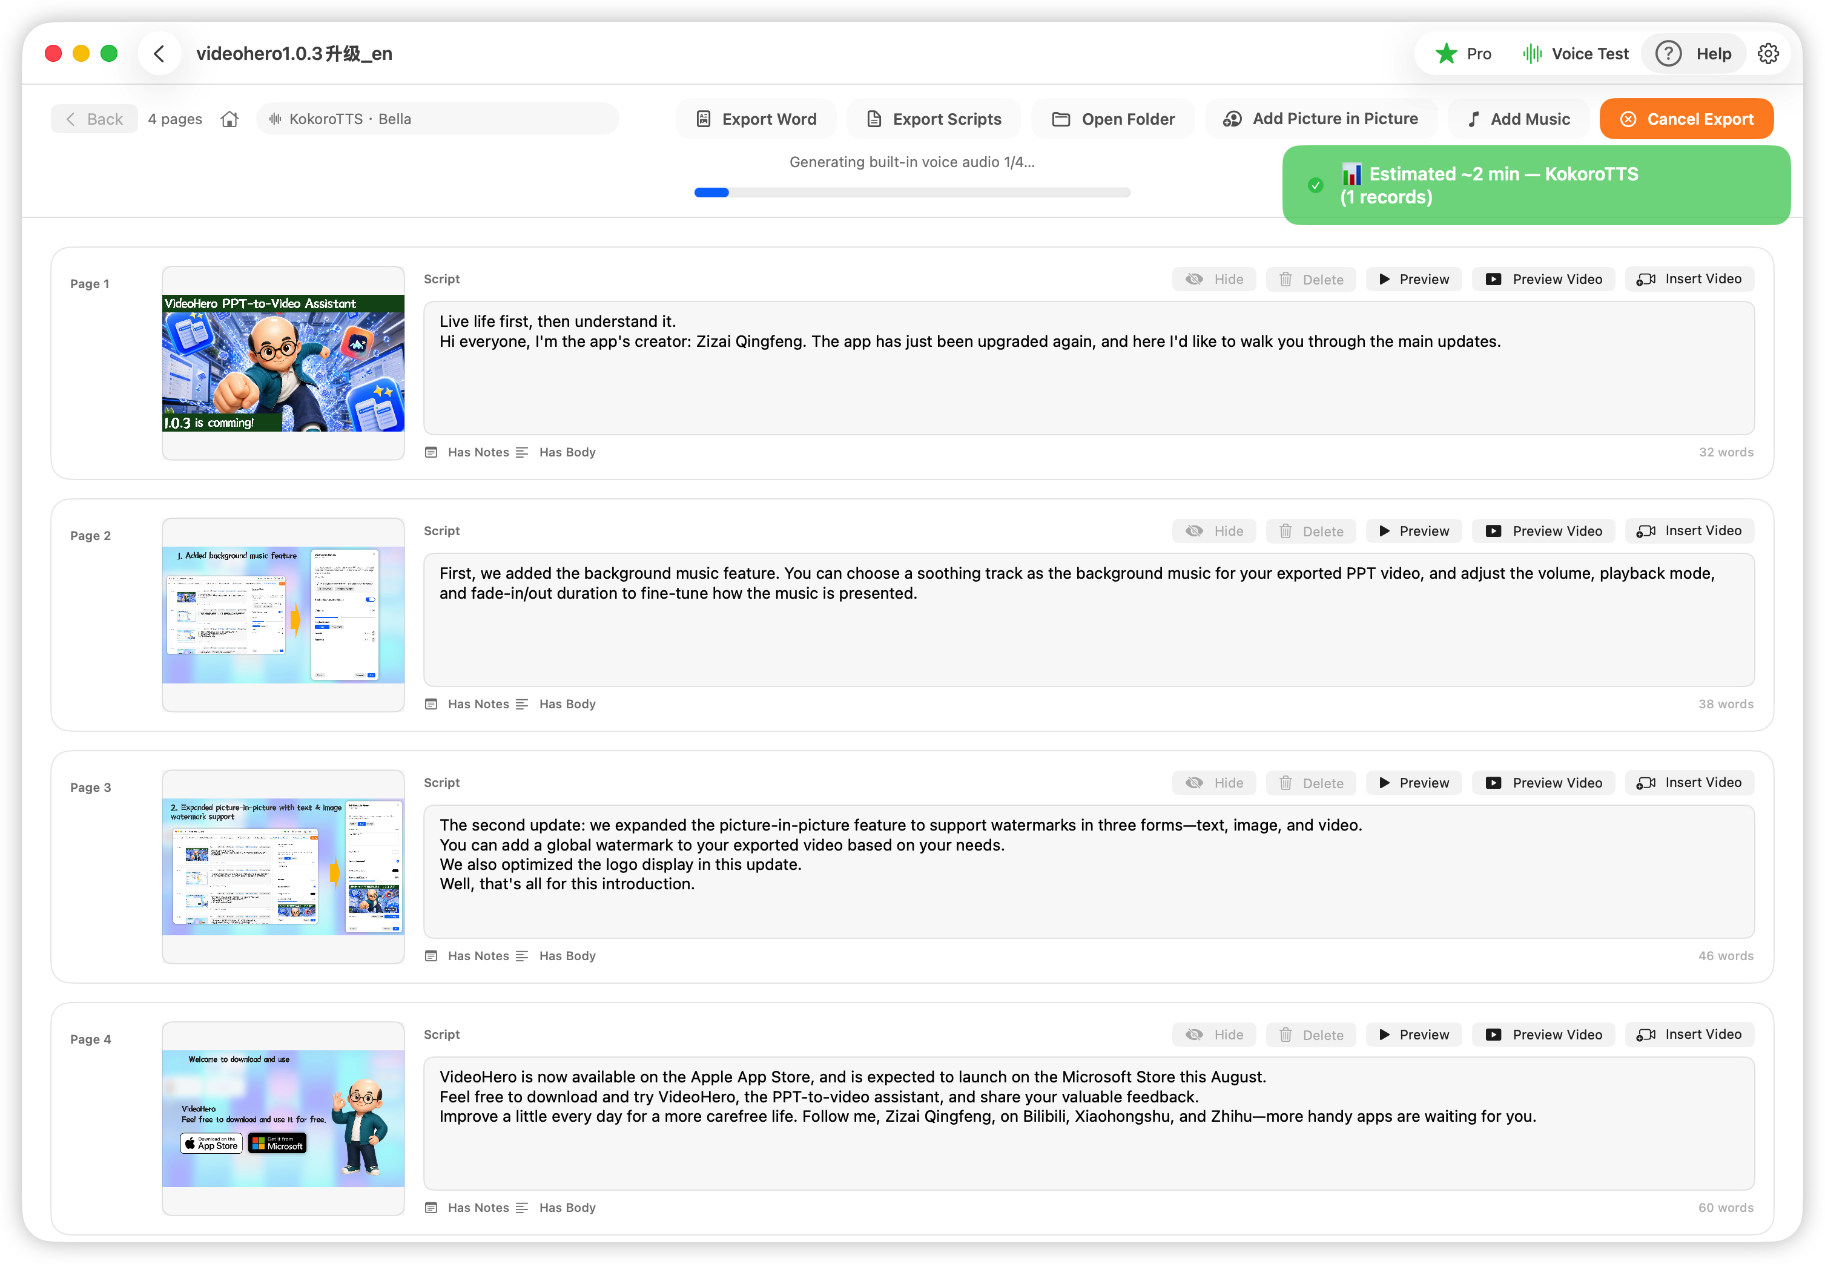Click into Page 3 script text field
This screenshot has height=1264, width=1825.
[x=1089, y=872]
